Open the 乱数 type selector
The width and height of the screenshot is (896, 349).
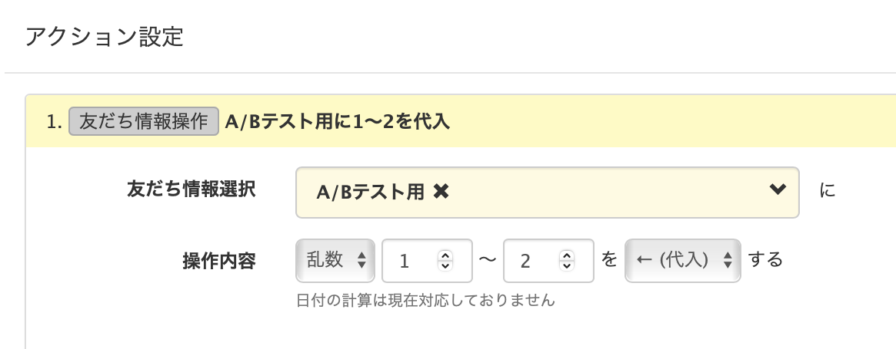(x=335, y=261)
